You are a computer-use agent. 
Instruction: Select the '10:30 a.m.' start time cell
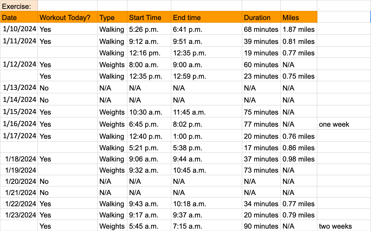pyautogui.click(x=149, y=112)
